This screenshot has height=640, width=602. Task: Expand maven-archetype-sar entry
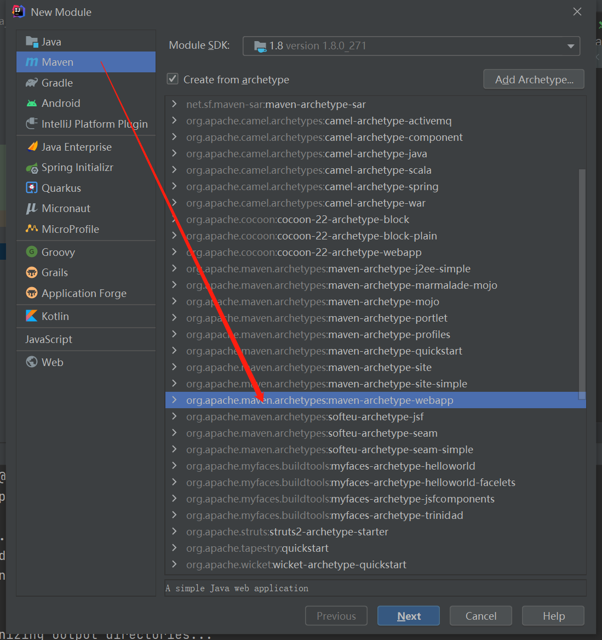click(x=174, y=104)
